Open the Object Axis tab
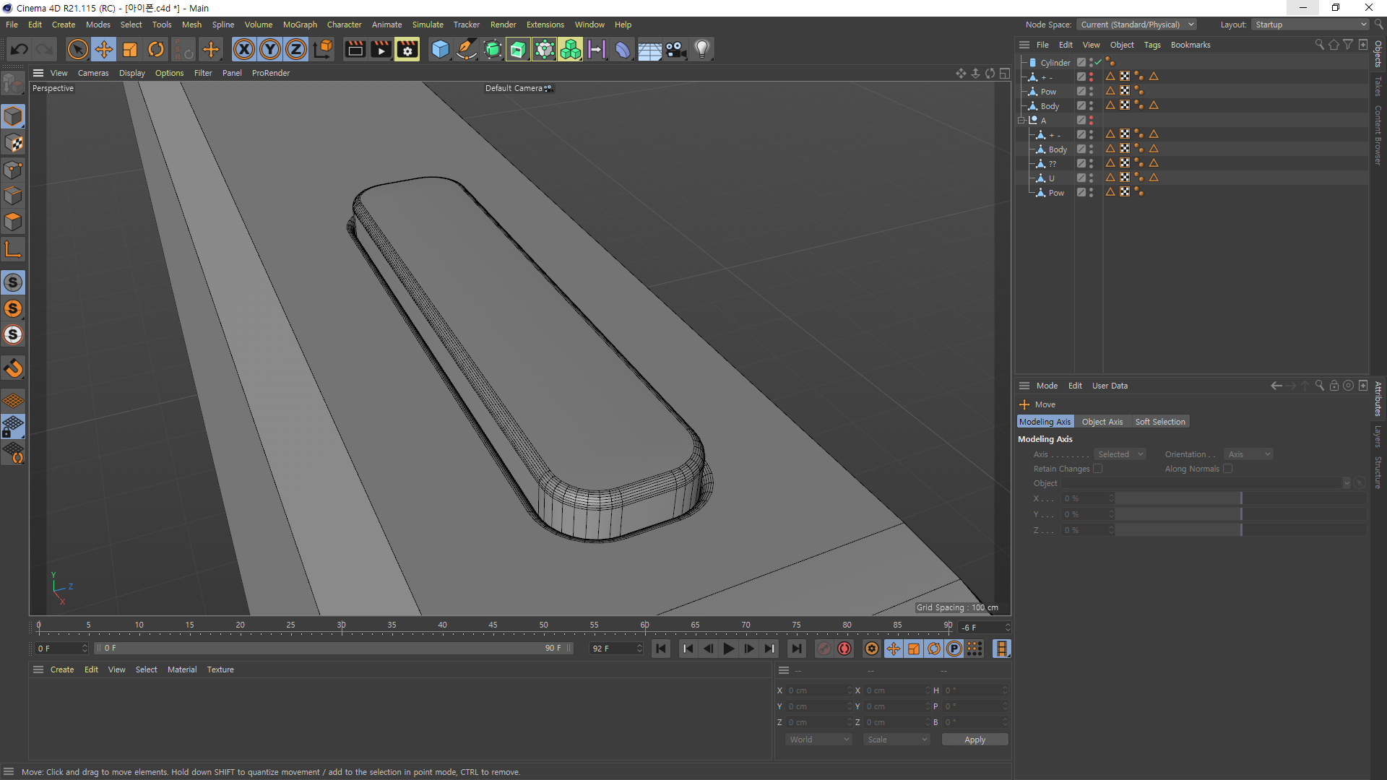This screenshot has height=780, width=1387. (1102, 422)
